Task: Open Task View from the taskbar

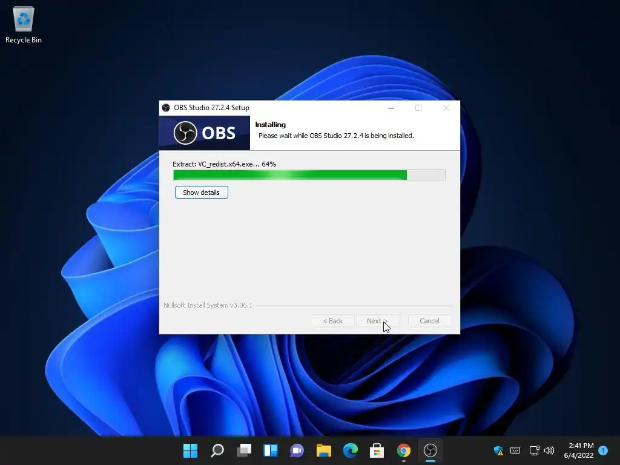Action: [244, 450]
